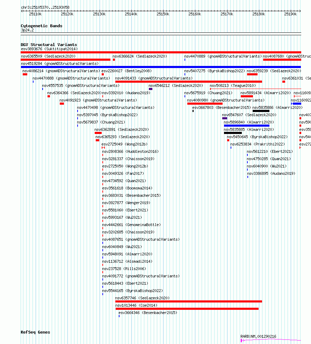Click the red bar under nsv4091433
This screenshot has height=344, width=311.
(189, 82)
